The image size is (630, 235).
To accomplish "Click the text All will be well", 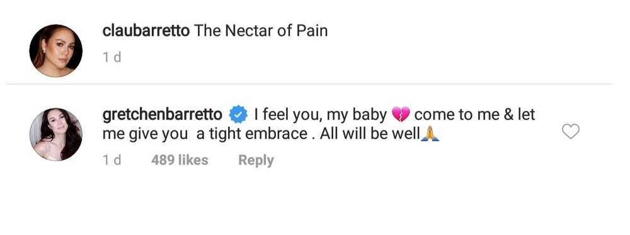I will click(370, 134).
